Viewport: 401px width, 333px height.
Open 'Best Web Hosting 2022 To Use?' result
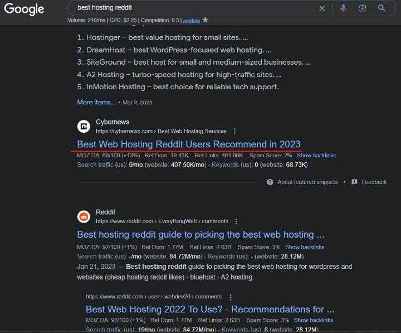(x=210, y=310)
